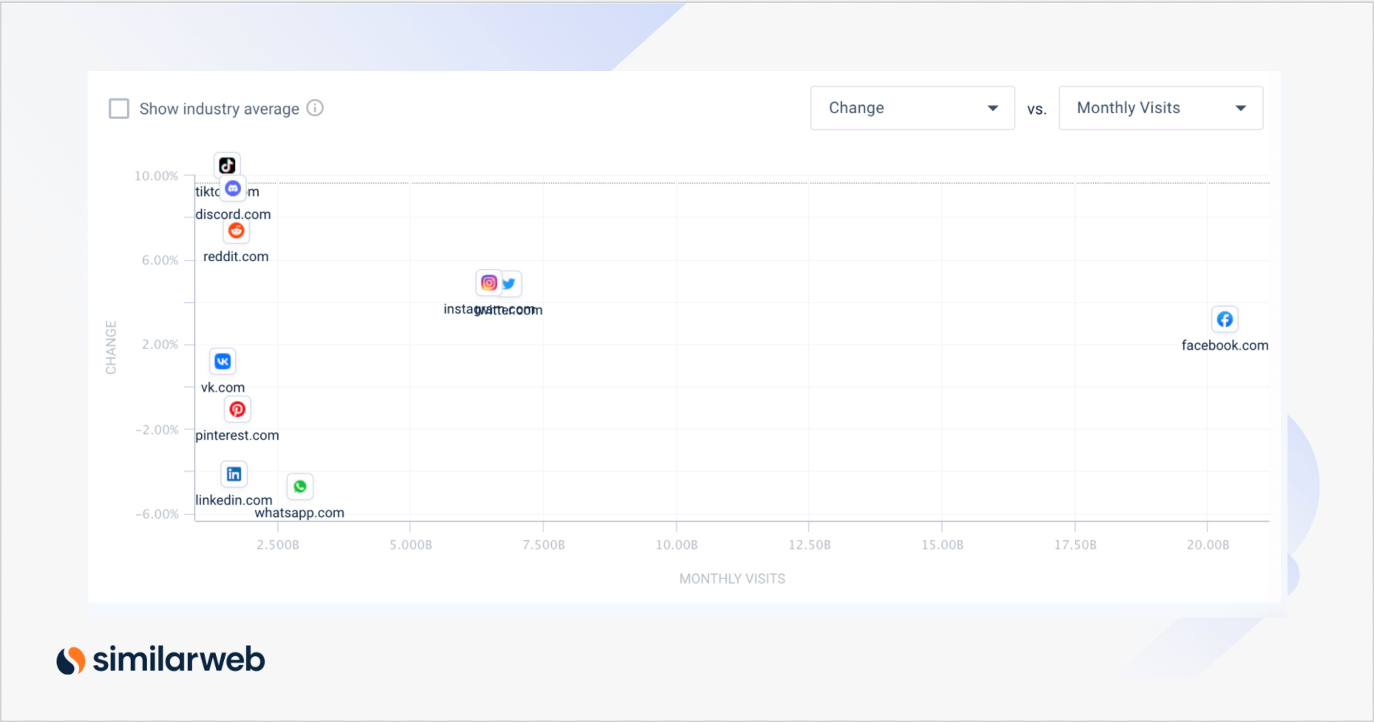Click the reddit.com label
Image resolution: width=1374 pixels, height=722 pixels.
pos(236,257)
